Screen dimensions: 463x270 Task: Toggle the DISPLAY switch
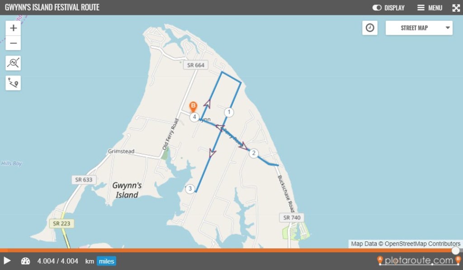coord(377,8)
